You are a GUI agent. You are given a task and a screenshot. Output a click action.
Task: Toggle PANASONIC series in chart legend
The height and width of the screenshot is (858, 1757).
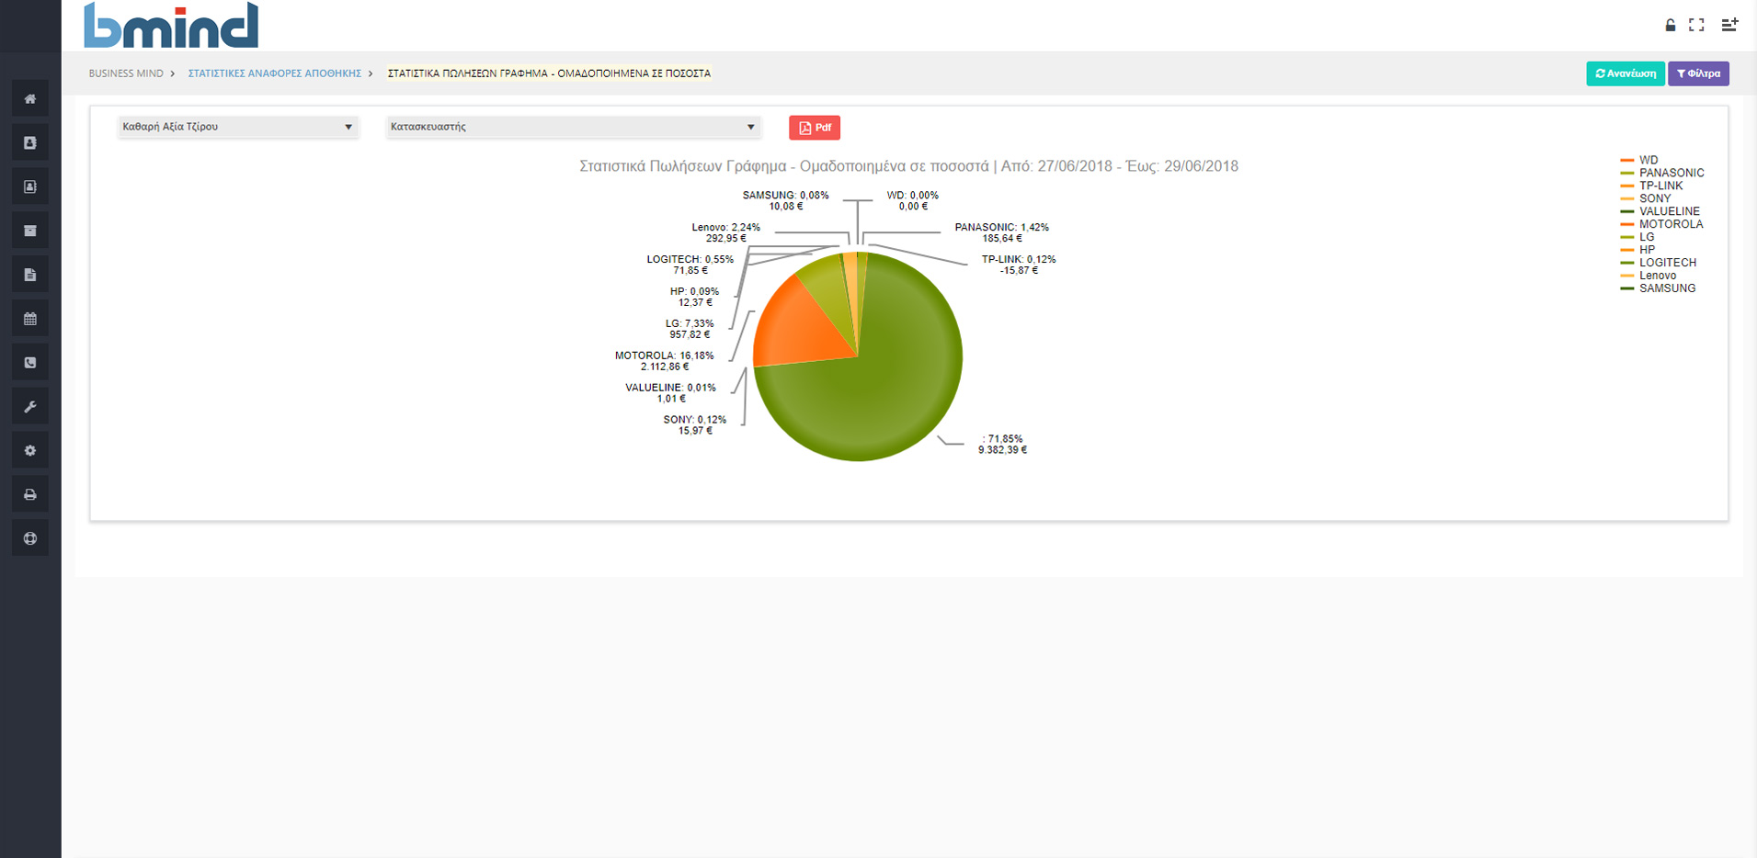pyautogui.click(x=1662, y=173)
